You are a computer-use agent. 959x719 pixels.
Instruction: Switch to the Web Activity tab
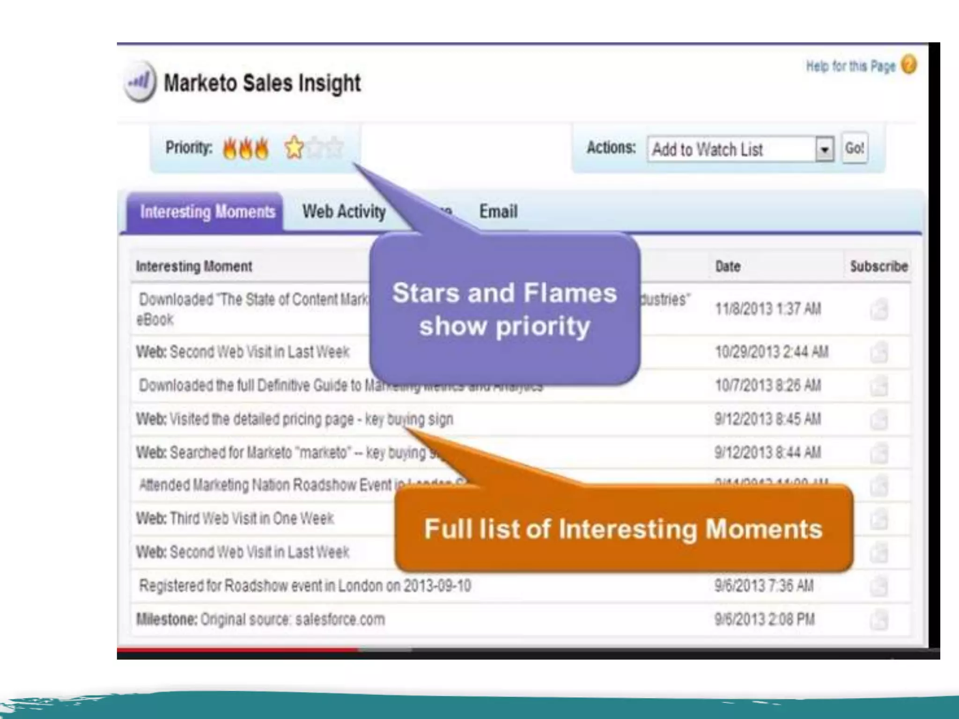[344, 212]
